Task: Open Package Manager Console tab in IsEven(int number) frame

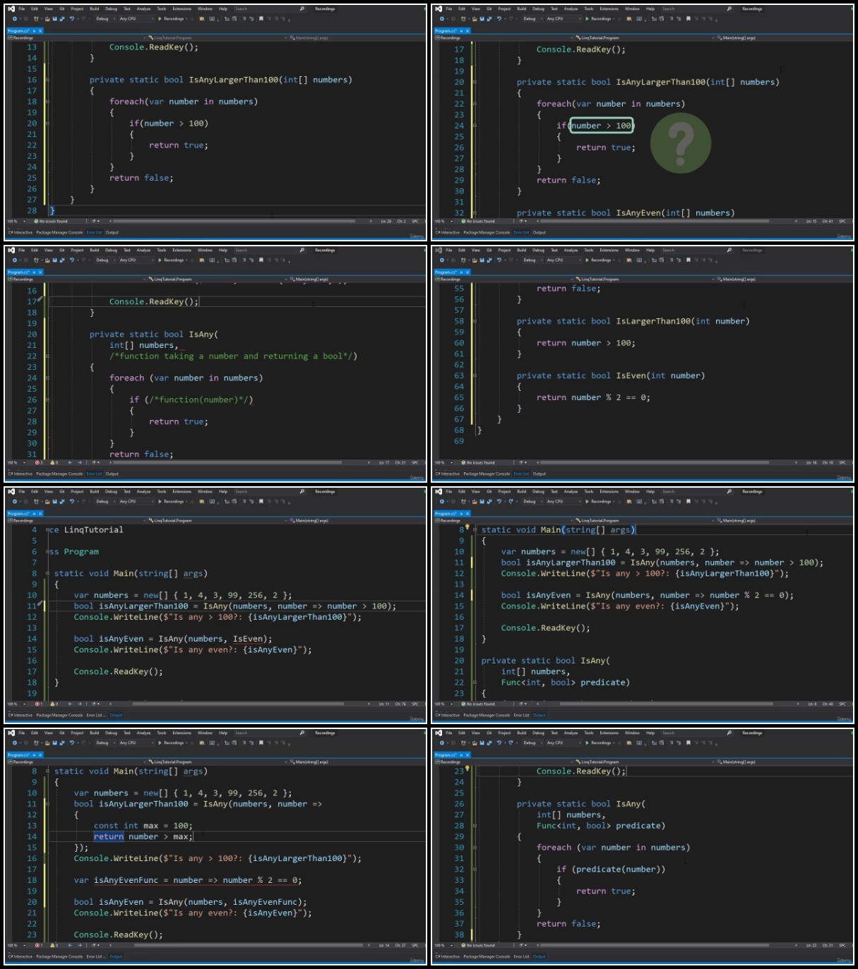Action: 487,474
